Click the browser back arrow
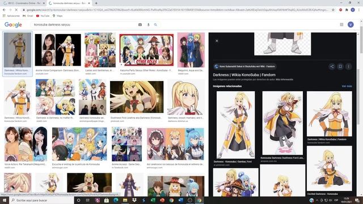Viewport: 363px width, 204px height. (x=4, y=10)
